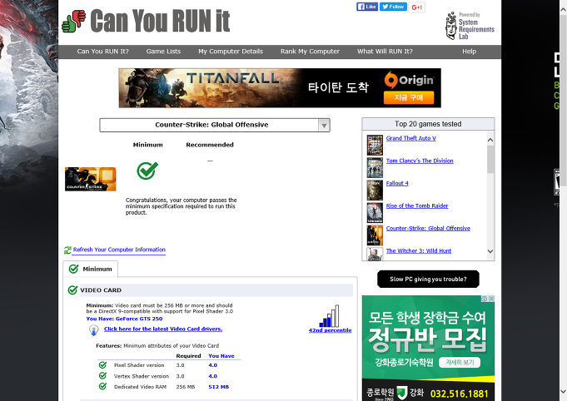Viewport: 567px width, 401px height.
Task: Open the System Requirements Lab logo
Action: click(x=470, y=25)
